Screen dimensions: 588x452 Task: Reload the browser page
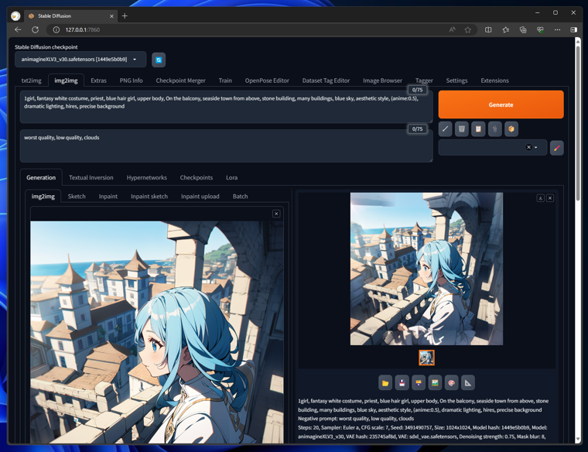tap(36, 29)
